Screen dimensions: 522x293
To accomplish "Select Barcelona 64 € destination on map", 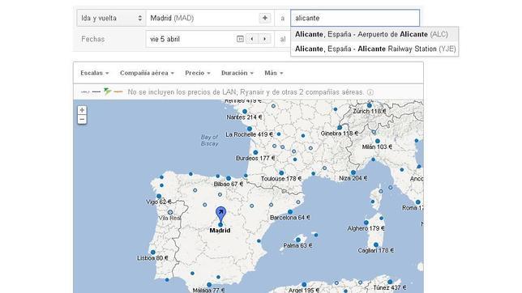I will coord(289,218).
